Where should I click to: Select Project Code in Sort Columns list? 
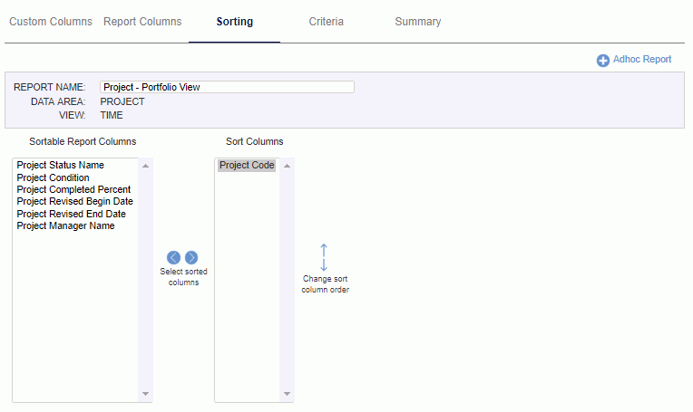247,165
